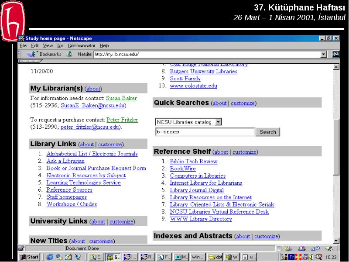Open the BookWire link
The width and height of the screenshot is (349, 262).
183,169
